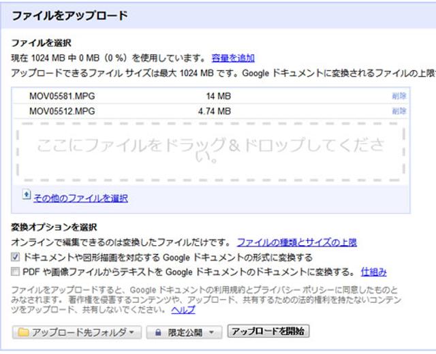436x354 pixels.
Task: Click the 仕組み link
Action: (374, 272)
